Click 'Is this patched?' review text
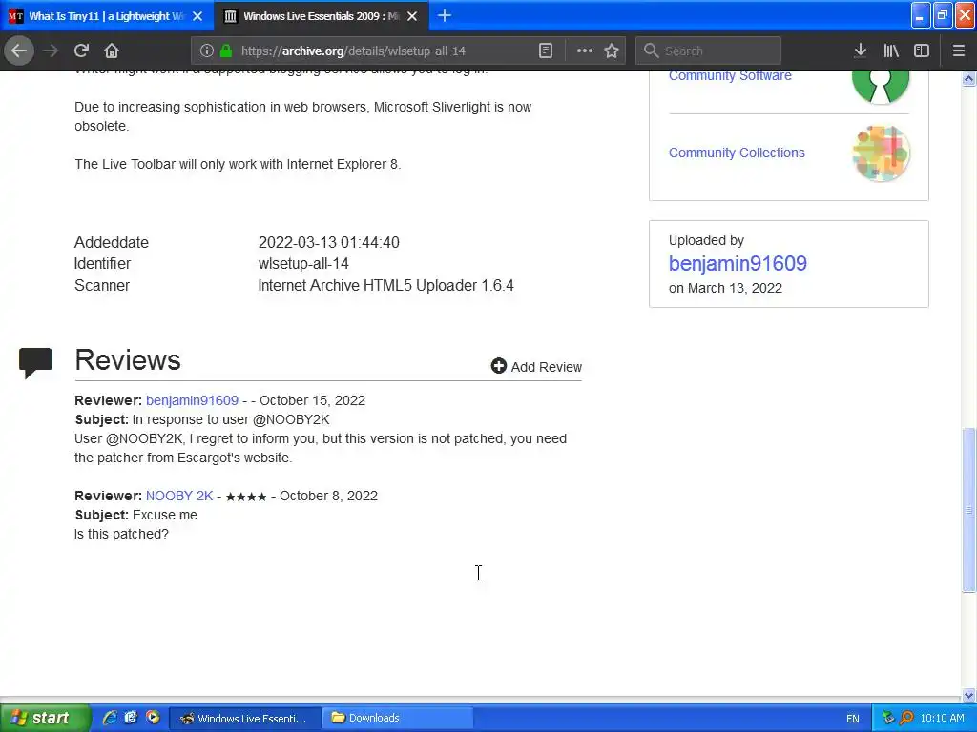 121,534
